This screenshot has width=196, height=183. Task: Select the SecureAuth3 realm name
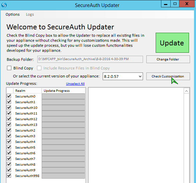pyautogui.click(x=25, y=136)
